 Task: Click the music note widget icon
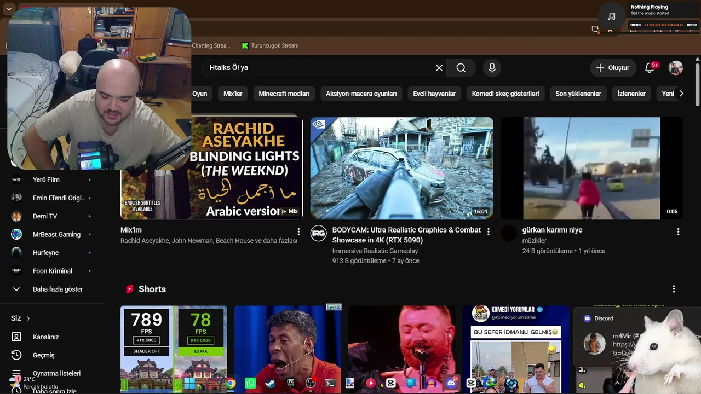coord(612,16)
